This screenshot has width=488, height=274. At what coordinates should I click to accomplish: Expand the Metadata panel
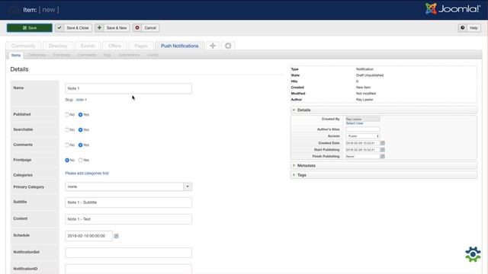384,166
